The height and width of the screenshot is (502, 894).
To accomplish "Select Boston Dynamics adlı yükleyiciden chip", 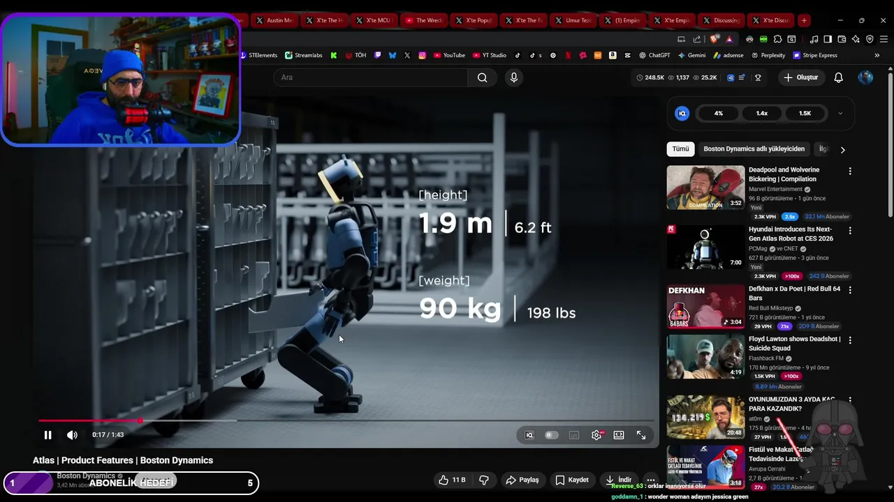I will 754,149.
